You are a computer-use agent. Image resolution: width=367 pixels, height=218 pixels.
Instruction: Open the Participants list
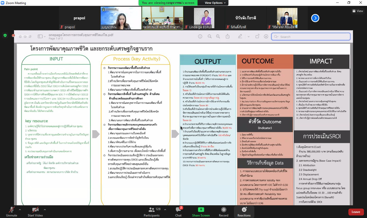tap(152, 211)
